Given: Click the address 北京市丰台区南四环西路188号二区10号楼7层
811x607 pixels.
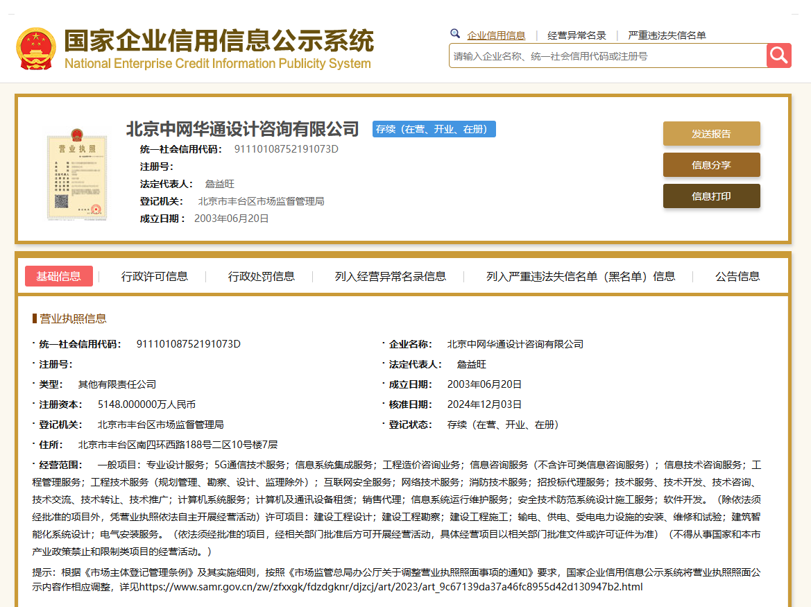Looking at the screenshot, I should [178, 445].
